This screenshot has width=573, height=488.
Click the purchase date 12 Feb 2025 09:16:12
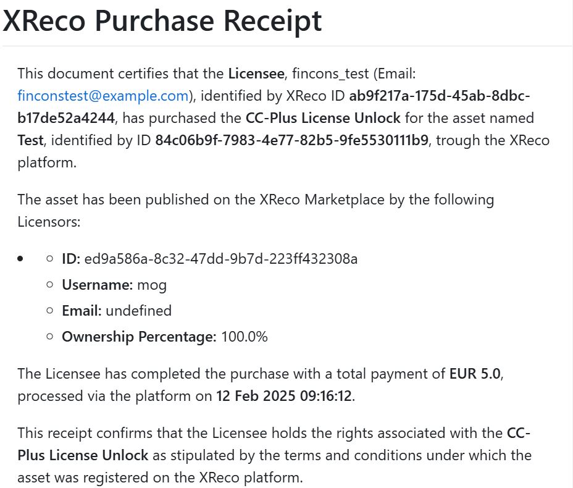click(283, 396)
